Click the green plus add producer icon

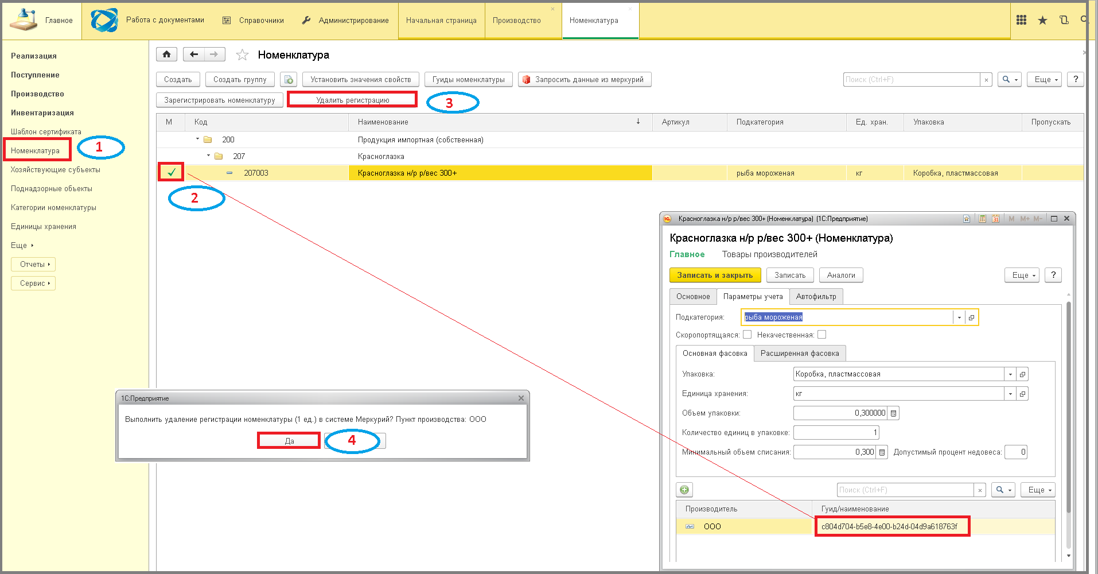[x=684, y=490]
